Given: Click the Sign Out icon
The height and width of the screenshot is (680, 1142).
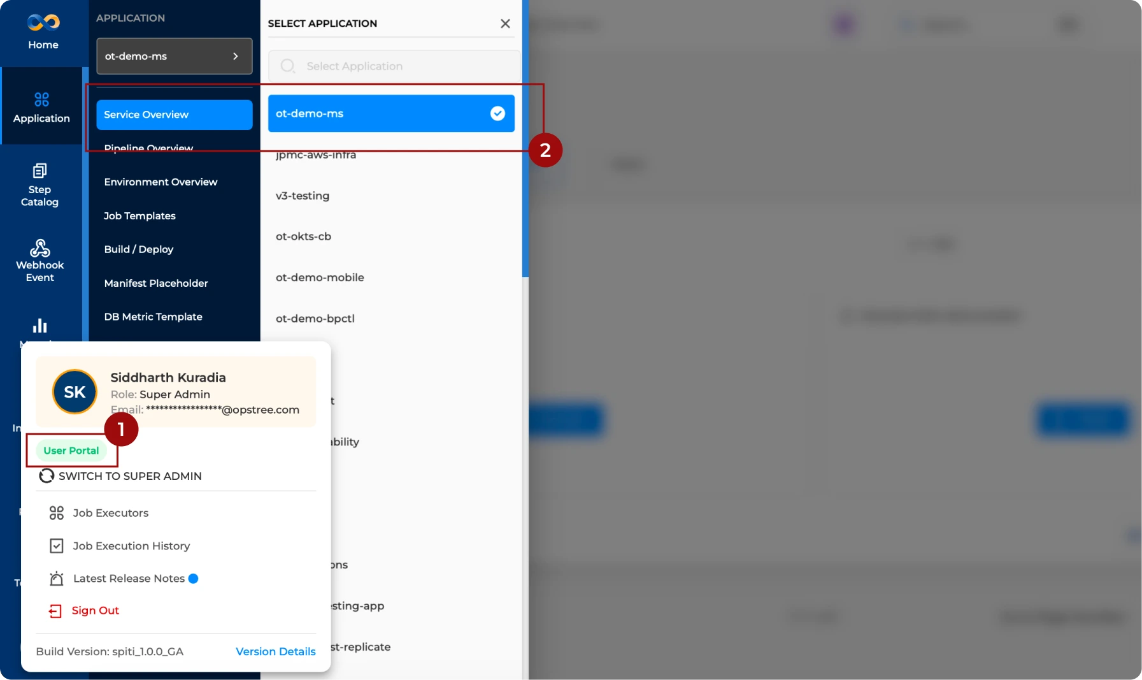Looking at the screenshot, I should [55, 611].
